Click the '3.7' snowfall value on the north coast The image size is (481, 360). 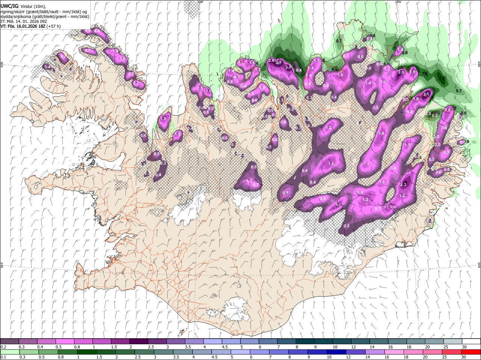click(278, 62)
